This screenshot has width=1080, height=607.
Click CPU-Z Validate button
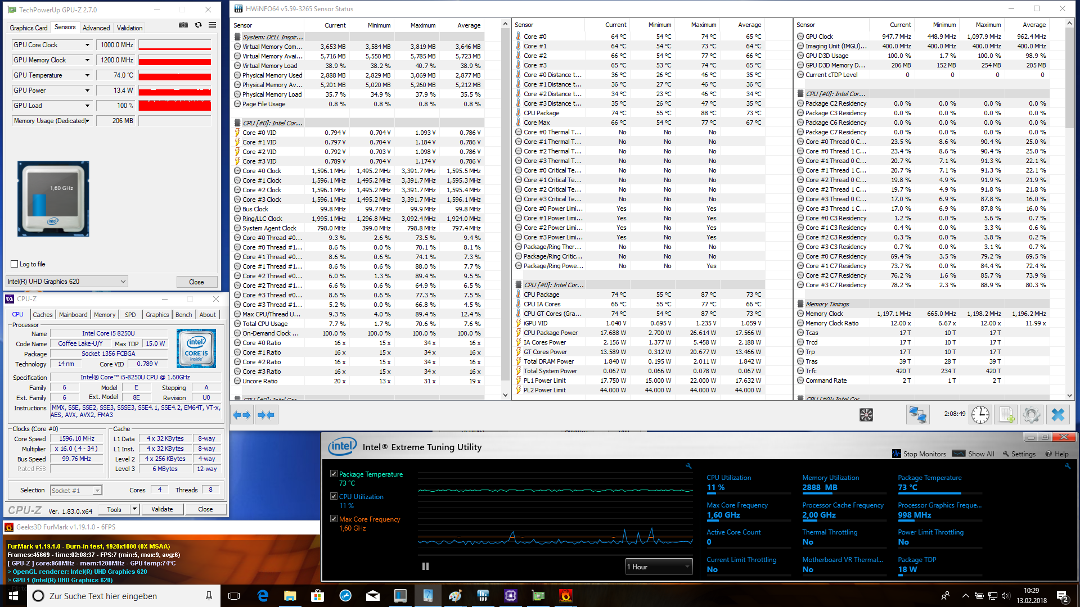pos(162,509)
